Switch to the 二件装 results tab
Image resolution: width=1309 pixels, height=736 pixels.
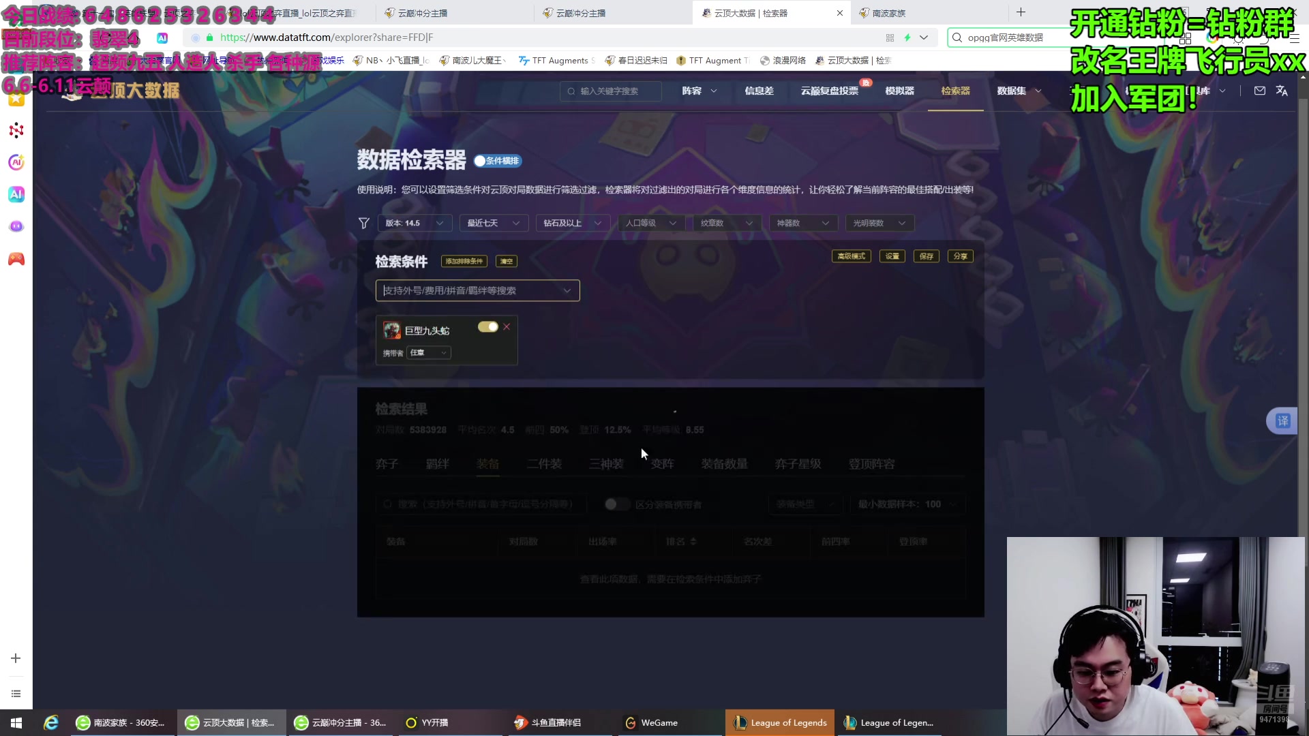click(544, 464)
